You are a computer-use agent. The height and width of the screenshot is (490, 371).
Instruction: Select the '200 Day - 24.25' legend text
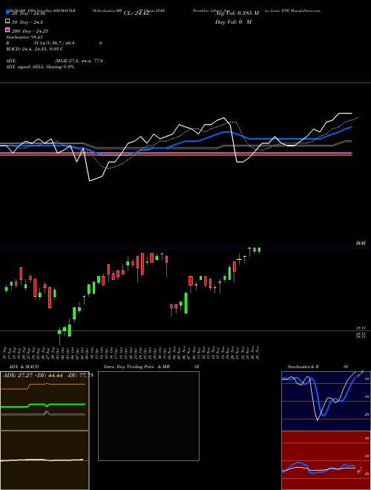pos(30,31)
